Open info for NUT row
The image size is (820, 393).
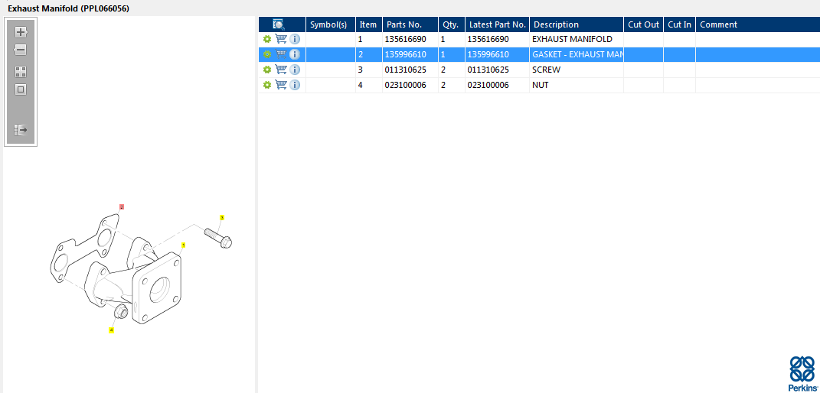click(x=295, y=85)
